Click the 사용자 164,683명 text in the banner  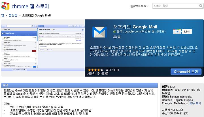click(98, 73)
